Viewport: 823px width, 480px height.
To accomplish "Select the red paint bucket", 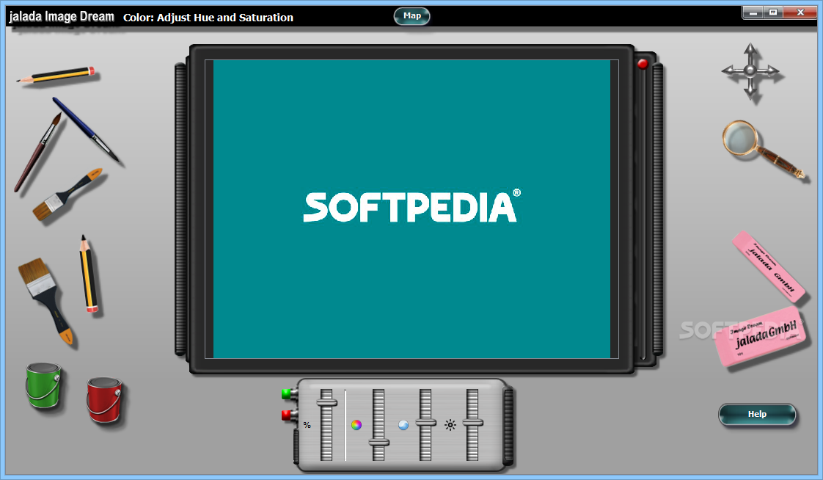I will coord(104,400).
